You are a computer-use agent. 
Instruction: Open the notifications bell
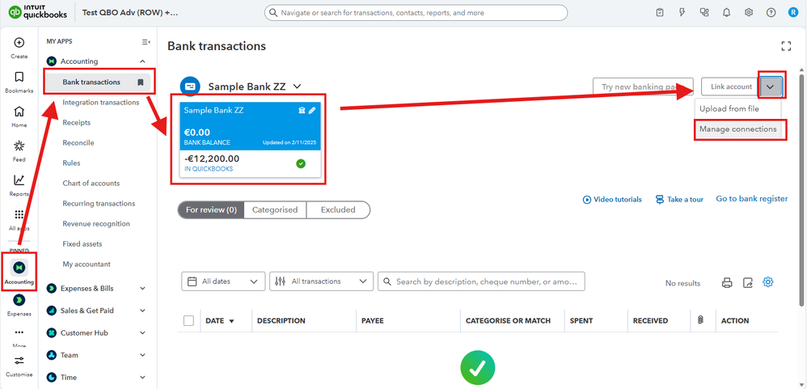727,13
